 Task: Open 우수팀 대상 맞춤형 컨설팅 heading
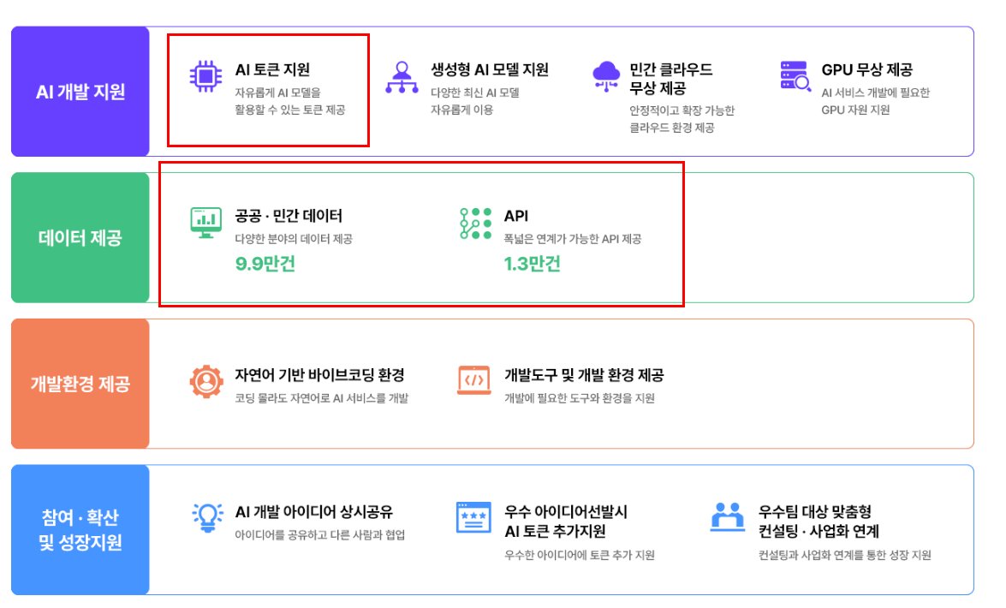(818, 522)
